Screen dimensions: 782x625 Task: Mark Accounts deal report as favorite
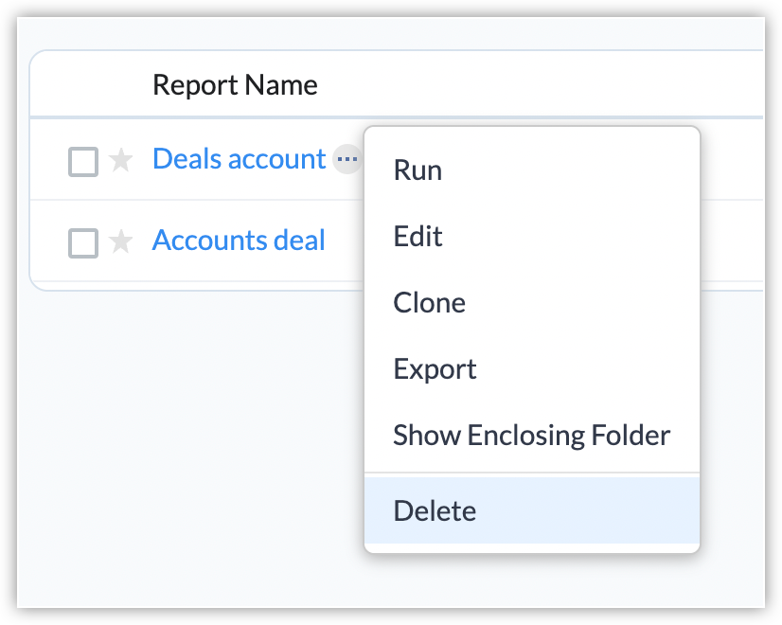120,242
